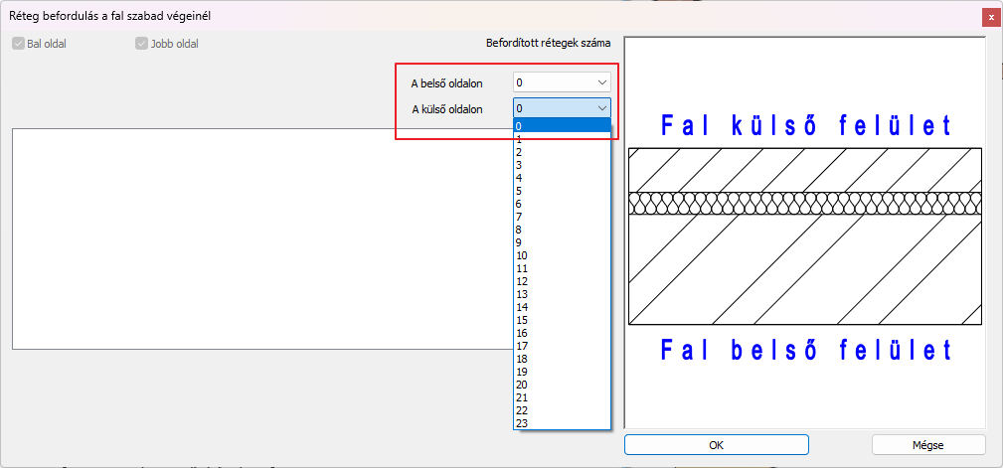This screenshot has height=468, width=1003.
Task: Close the Réteg befordulás dialog
Action: [990, 17]
